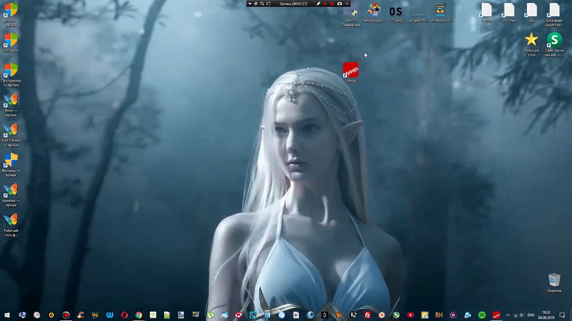Open the red Vpings taskbar app
Viewport: 572px width, 321px height.
(496, 315)
